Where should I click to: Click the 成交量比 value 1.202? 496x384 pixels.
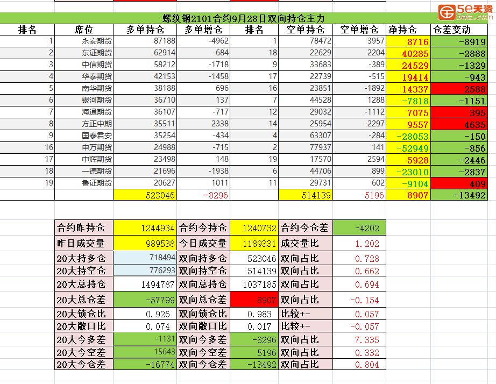[359, 244]
